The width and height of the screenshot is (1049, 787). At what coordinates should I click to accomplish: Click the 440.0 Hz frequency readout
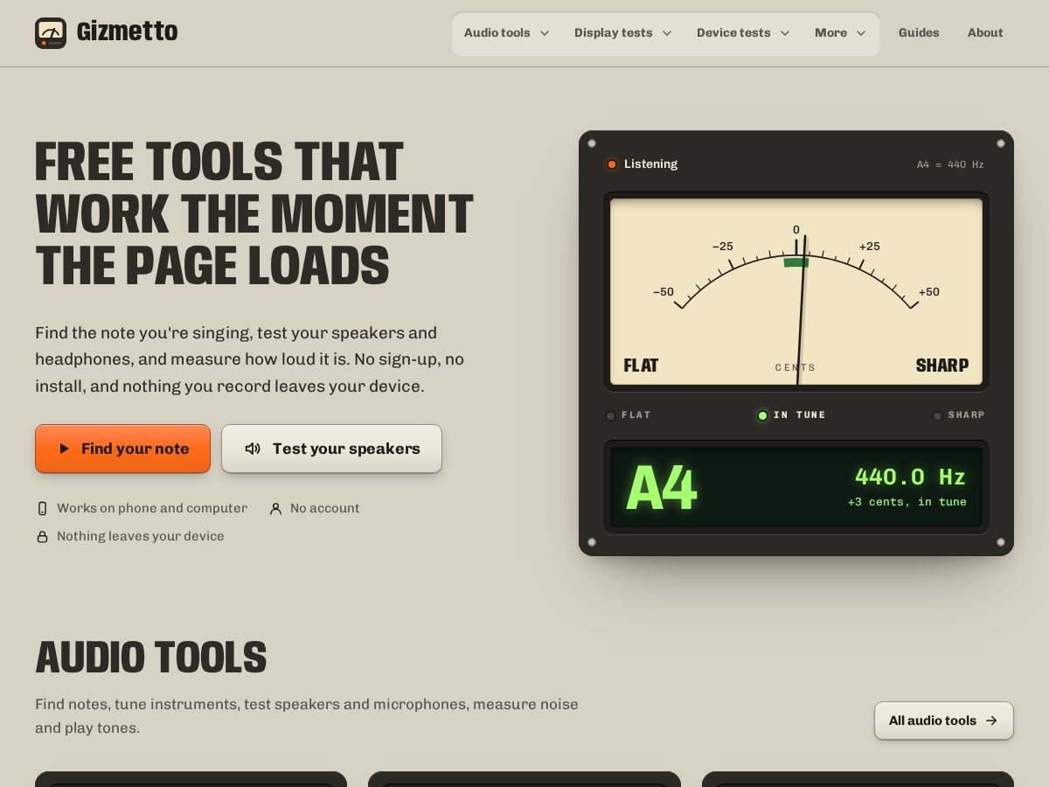[910, 477]
